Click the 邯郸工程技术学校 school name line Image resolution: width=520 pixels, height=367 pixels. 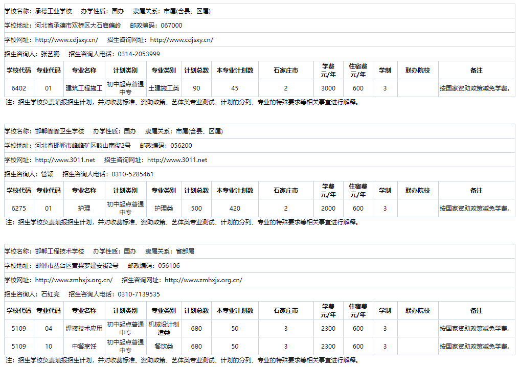(260, 251)
